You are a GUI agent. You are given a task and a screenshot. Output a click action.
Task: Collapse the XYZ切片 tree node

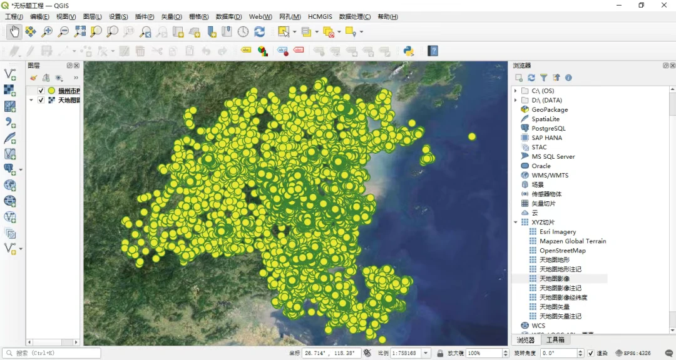tap(516, 222)
